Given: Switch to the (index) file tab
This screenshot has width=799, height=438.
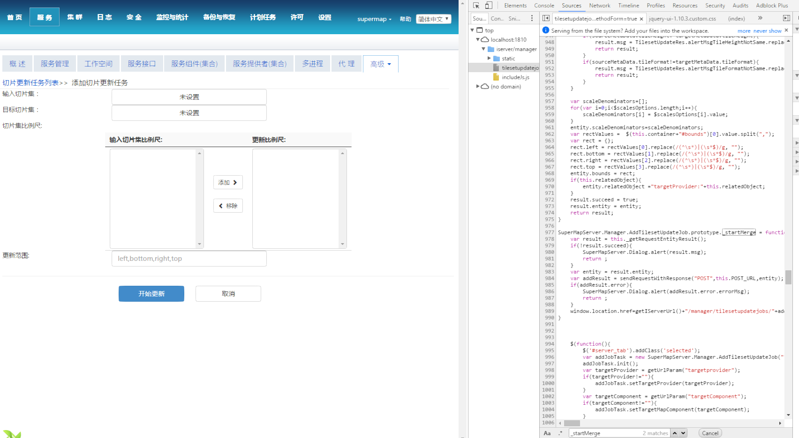Looking at the screenshot, I should [736, 19].
